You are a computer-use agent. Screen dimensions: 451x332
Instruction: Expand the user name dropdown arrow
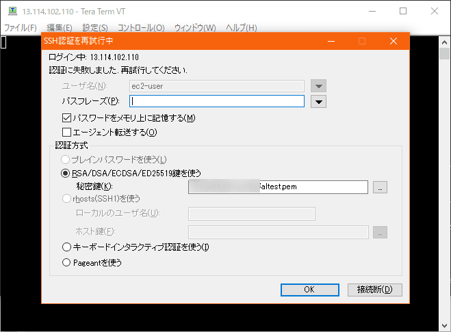tap(318, 86)
